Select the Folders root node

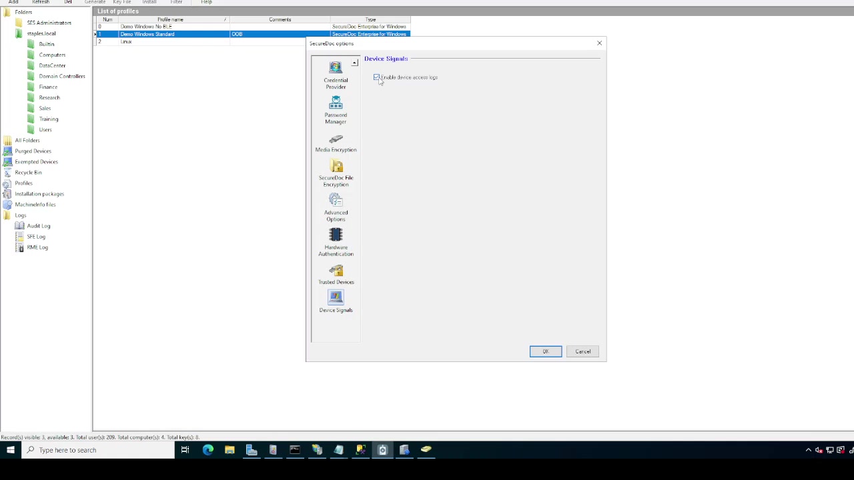click(x=23, y=12)
